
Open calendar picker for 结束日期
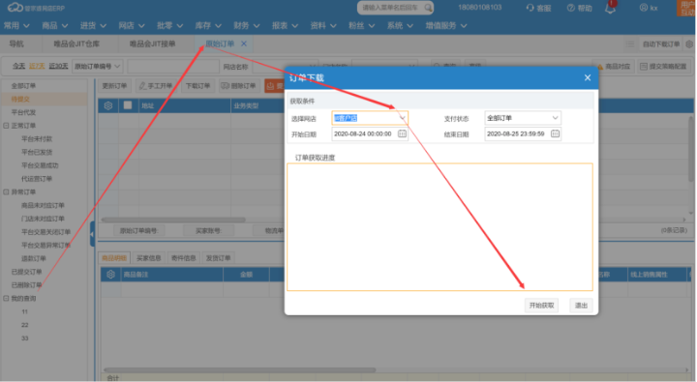coord(555,133)
